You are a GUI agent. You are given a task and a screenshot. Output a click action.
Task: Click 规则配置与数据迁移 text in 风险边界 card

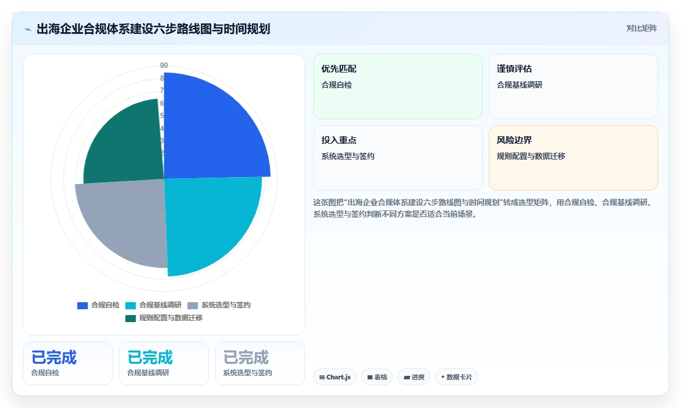coord(531,156)
